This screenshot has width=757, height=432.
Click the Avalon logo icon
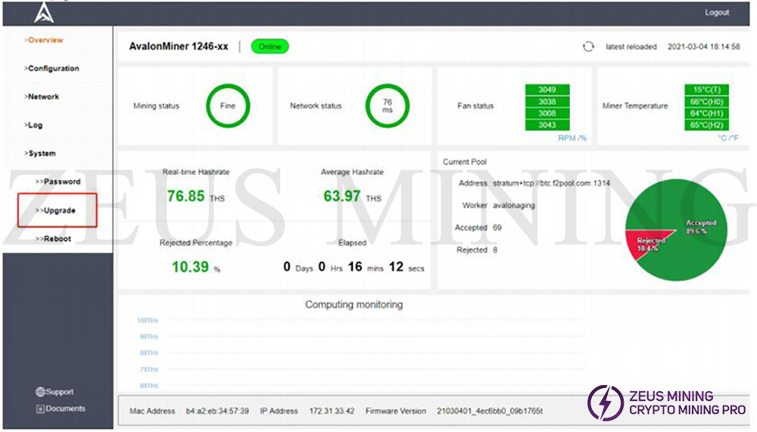pos(44,12)
